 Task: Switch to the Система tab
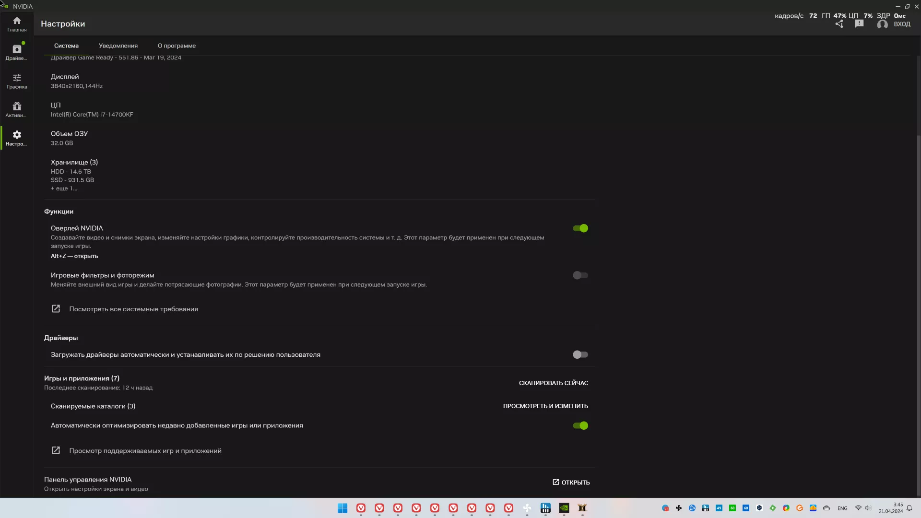(66, 46)
